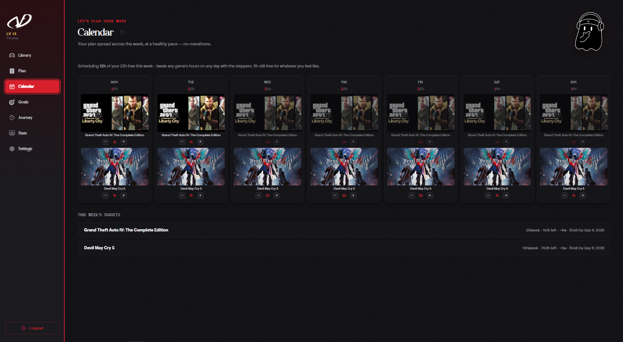Click the app logo in the sidebar
The width and height of the screenshot is (623, 342).
[x=19, y=21]
